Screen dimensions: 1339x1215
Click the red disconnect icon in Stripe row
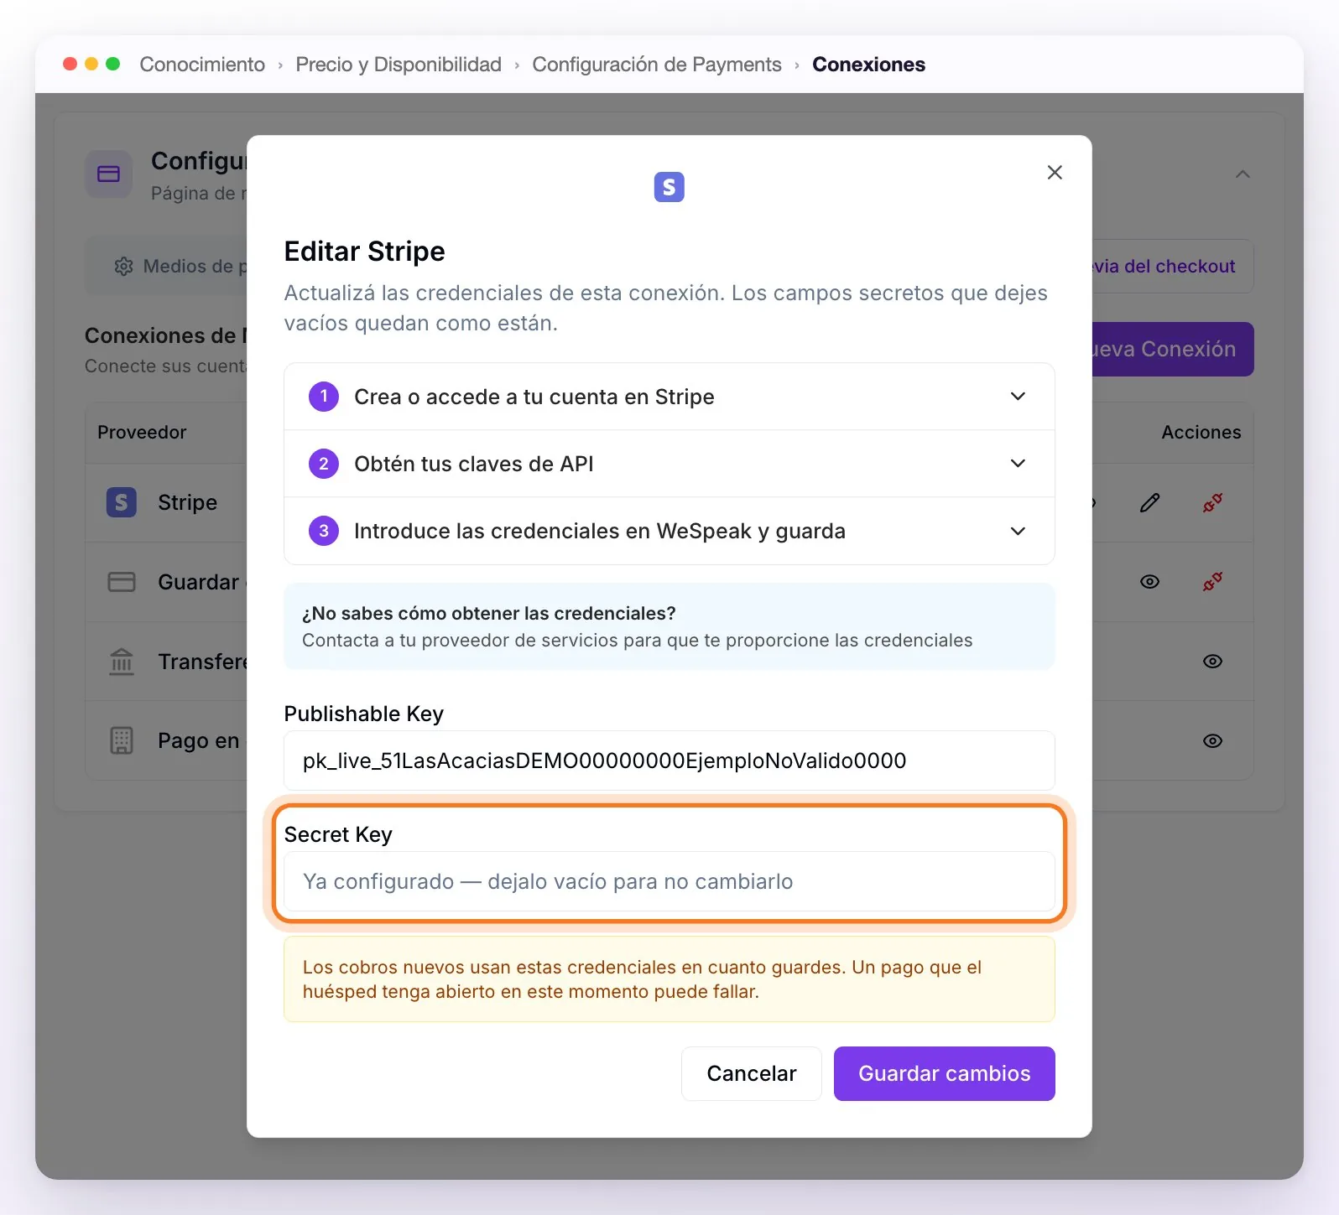[1212, 502]
